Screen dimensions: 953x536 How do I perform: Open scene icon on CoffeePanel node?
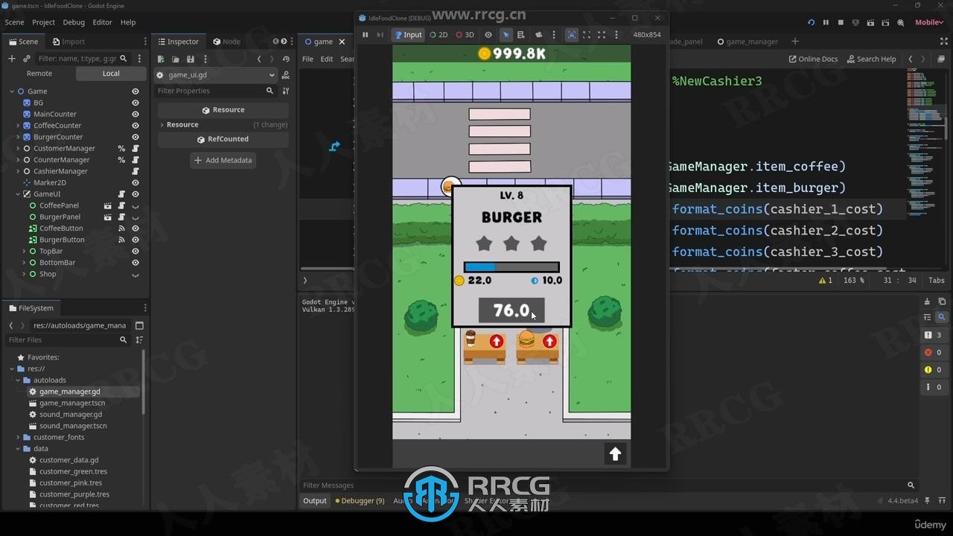tap(107, 205)
